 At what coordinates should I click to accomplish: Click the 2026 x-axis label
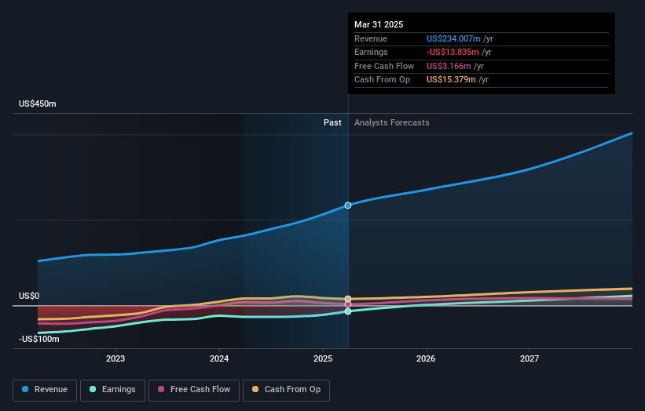[426, 358]
